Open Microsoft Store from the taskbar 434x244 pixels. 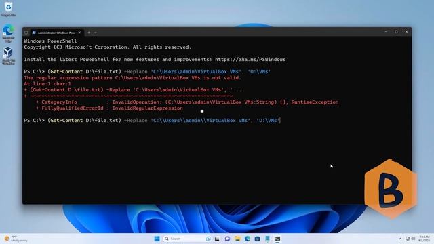pyautogui.click(x=257, y=239)
